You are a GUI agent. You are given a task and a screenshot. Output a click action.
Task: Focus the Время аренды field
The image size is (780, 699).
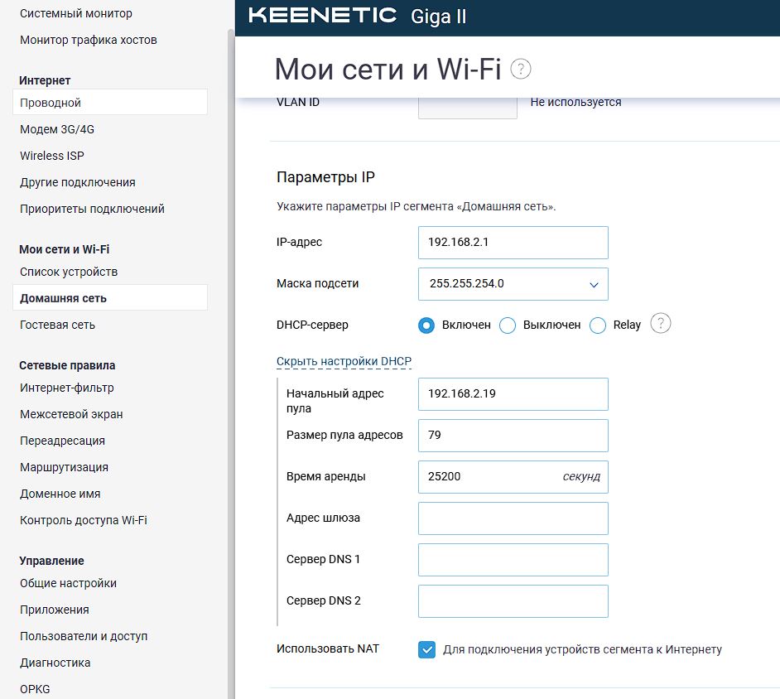[513, 477]
